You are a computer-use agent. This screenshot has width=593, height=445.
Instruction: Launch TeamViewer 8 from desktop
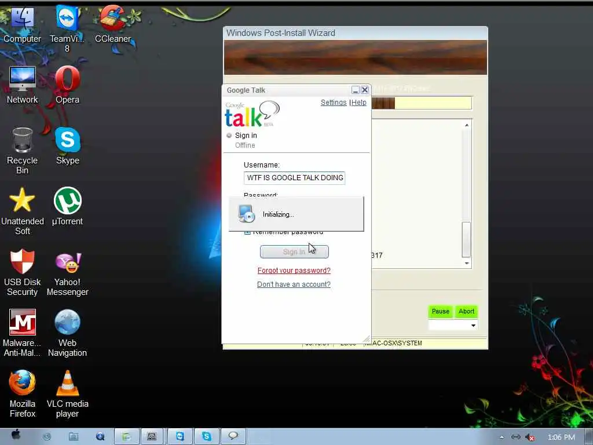click(67, 29)
